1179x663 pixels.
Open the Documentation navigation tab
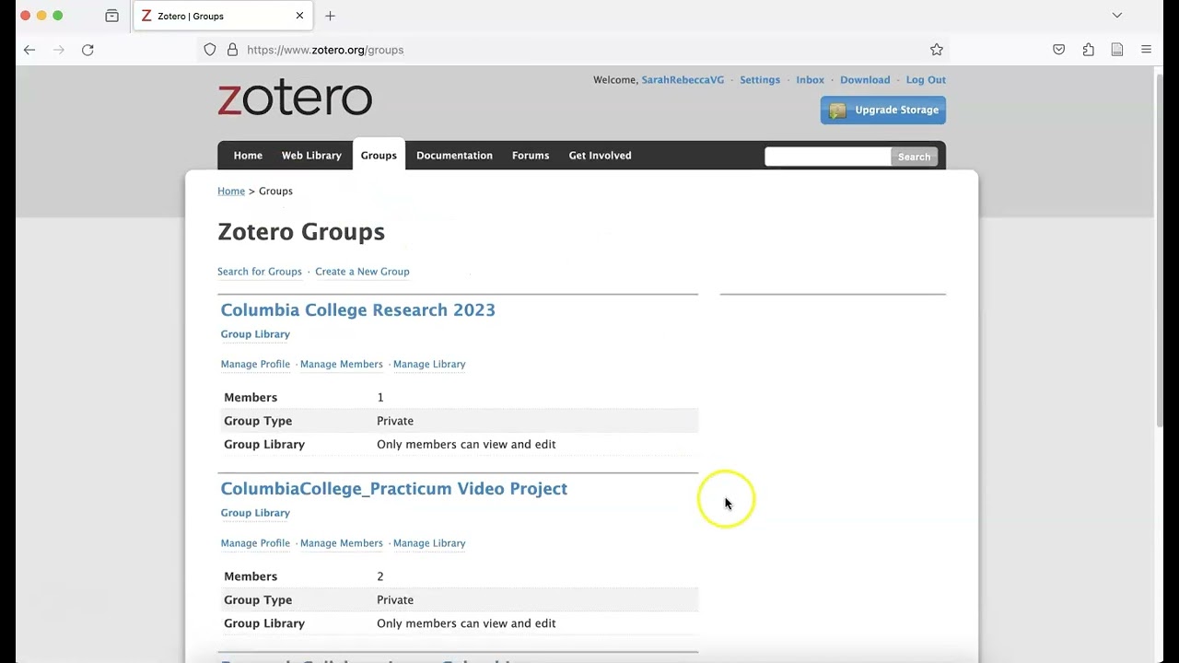click(454, 156)
